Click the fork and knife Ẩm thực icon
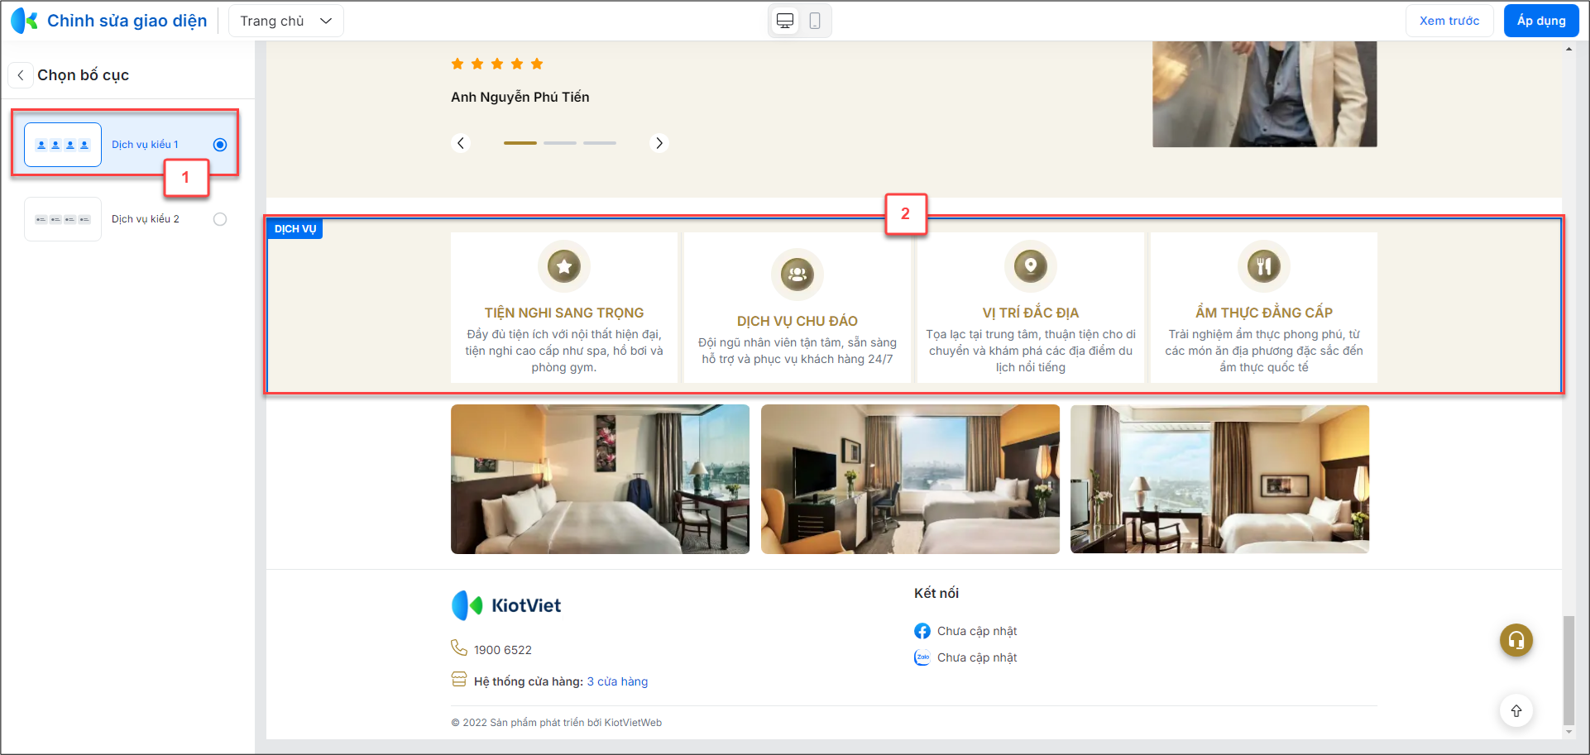1590x755 pixels. point(1264,266)
